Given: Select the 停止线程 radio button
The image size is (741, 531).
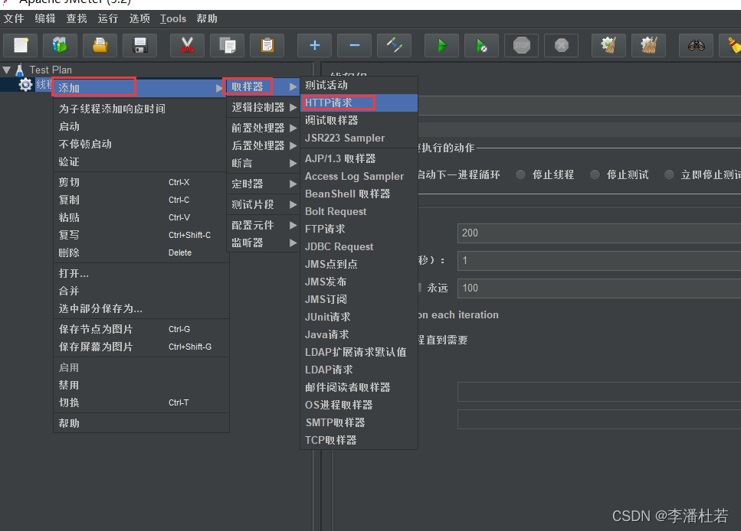Looking at the screenshot, I should click(521, 175).
